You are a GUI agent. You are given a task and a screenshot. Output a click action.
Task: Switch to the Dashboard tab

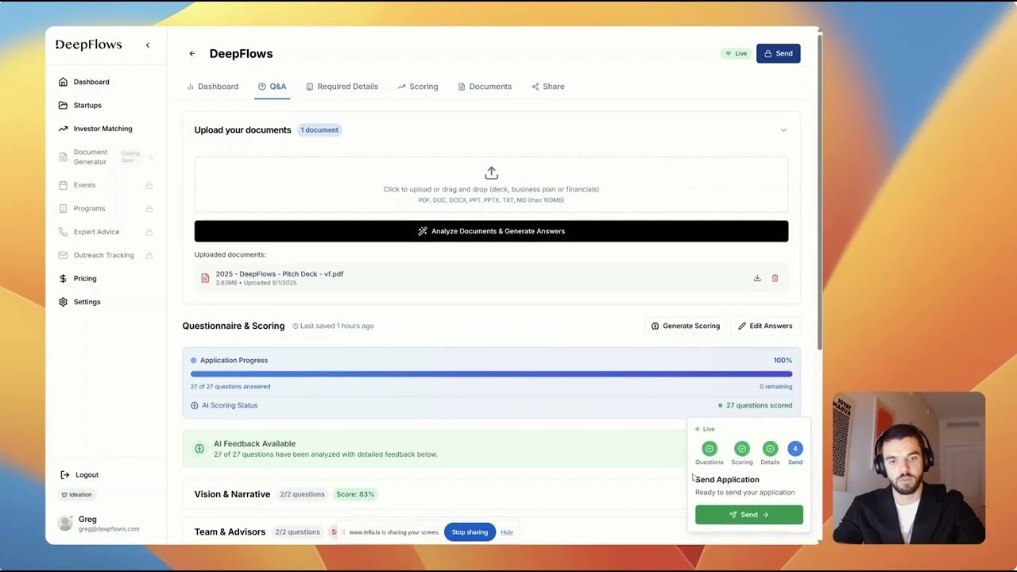coord(212,87)
